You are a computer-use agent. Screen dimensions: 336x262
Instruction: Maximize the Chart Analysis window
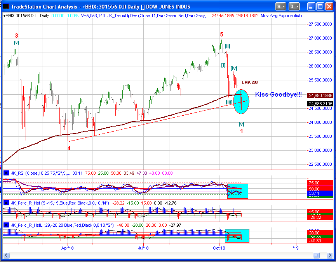[320, 7]
